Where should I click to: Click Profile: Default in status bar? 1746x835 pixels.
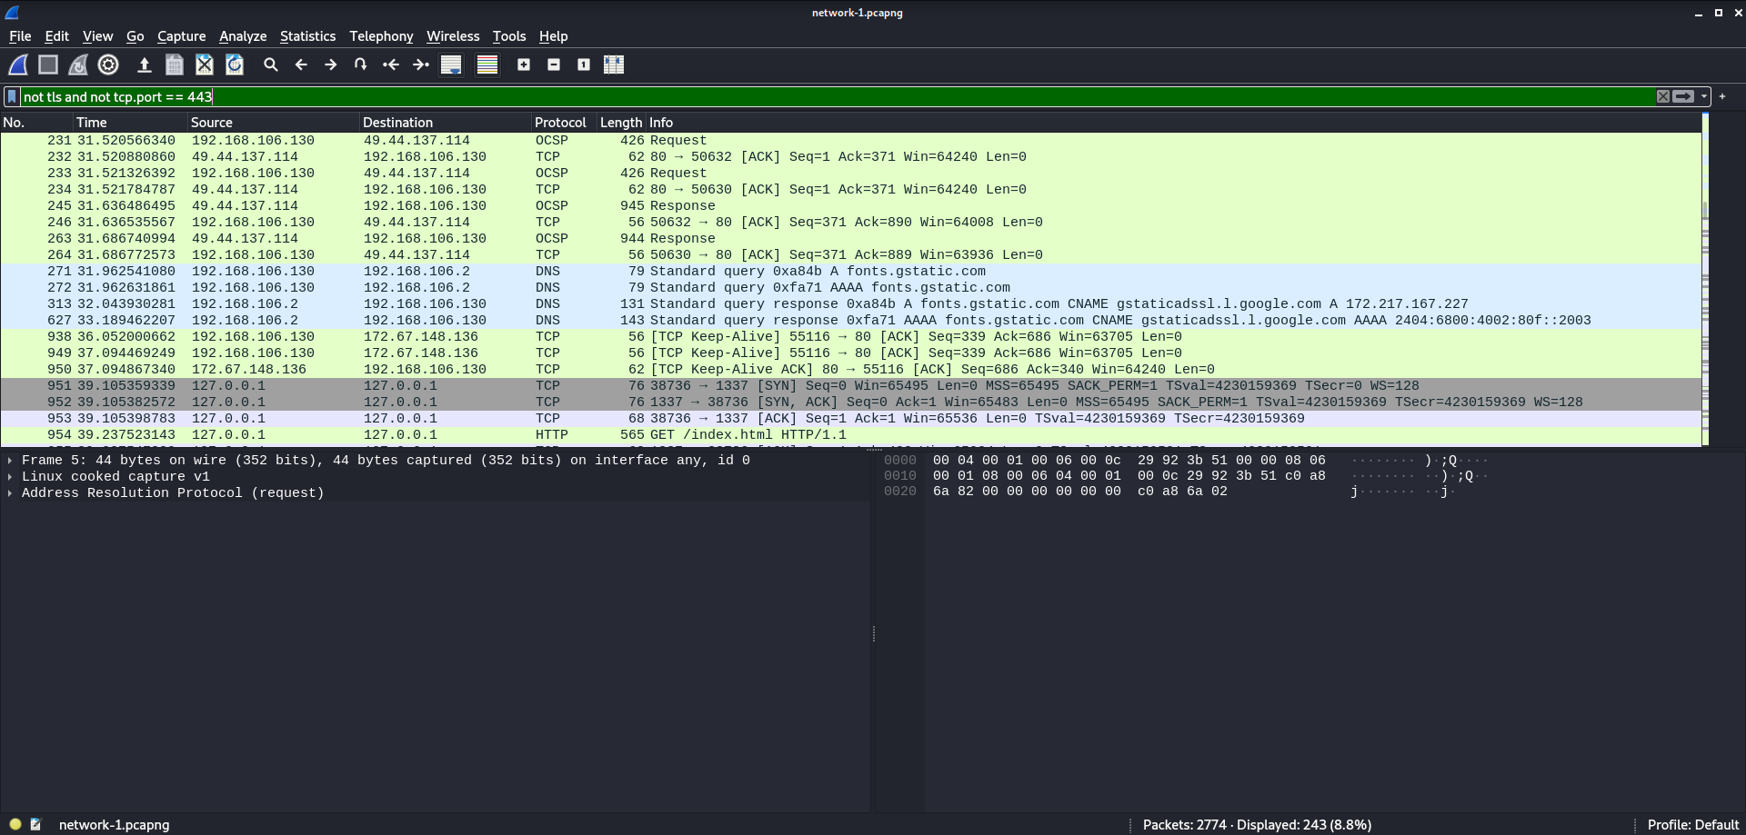click(x=1692, y=825)
